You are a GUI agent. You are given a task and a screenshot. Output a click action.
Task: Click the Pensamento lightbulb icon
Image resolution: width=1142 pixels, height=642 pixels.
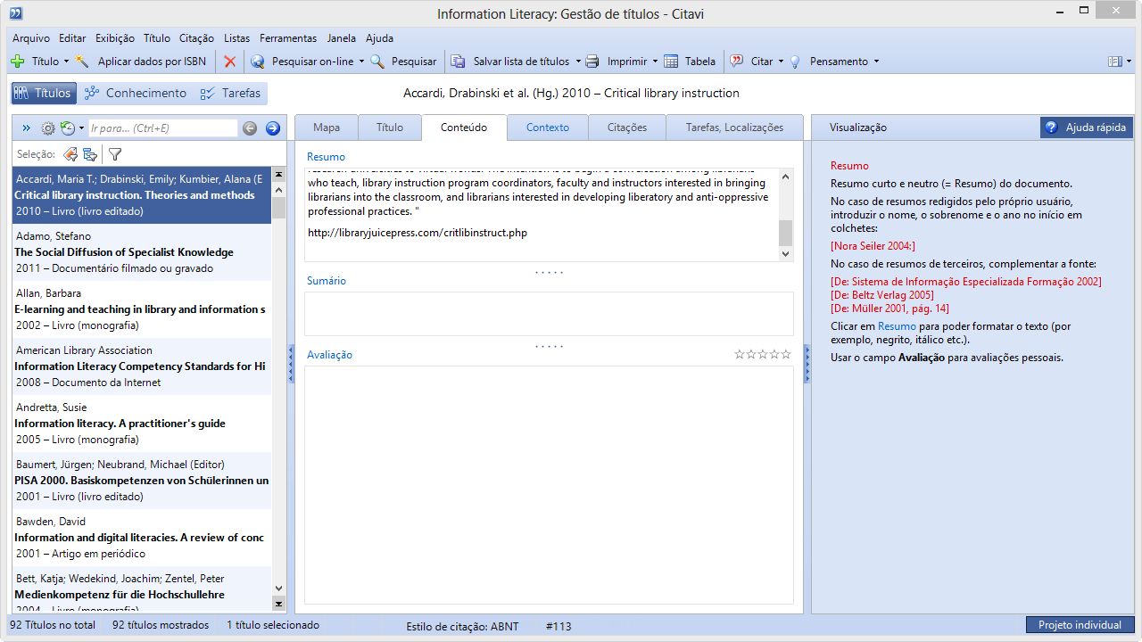tap(794, 62)
